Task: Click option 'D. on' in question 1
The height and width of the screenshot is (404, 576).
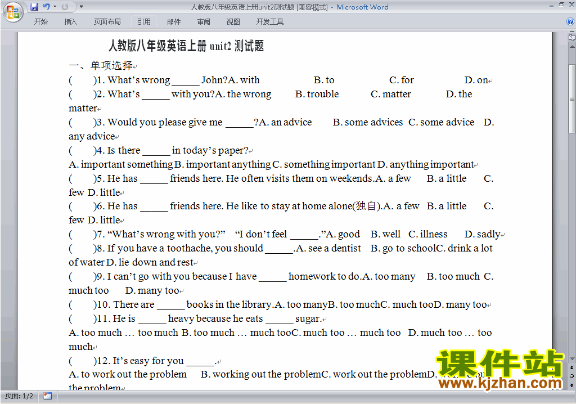Action: [476, 80]
